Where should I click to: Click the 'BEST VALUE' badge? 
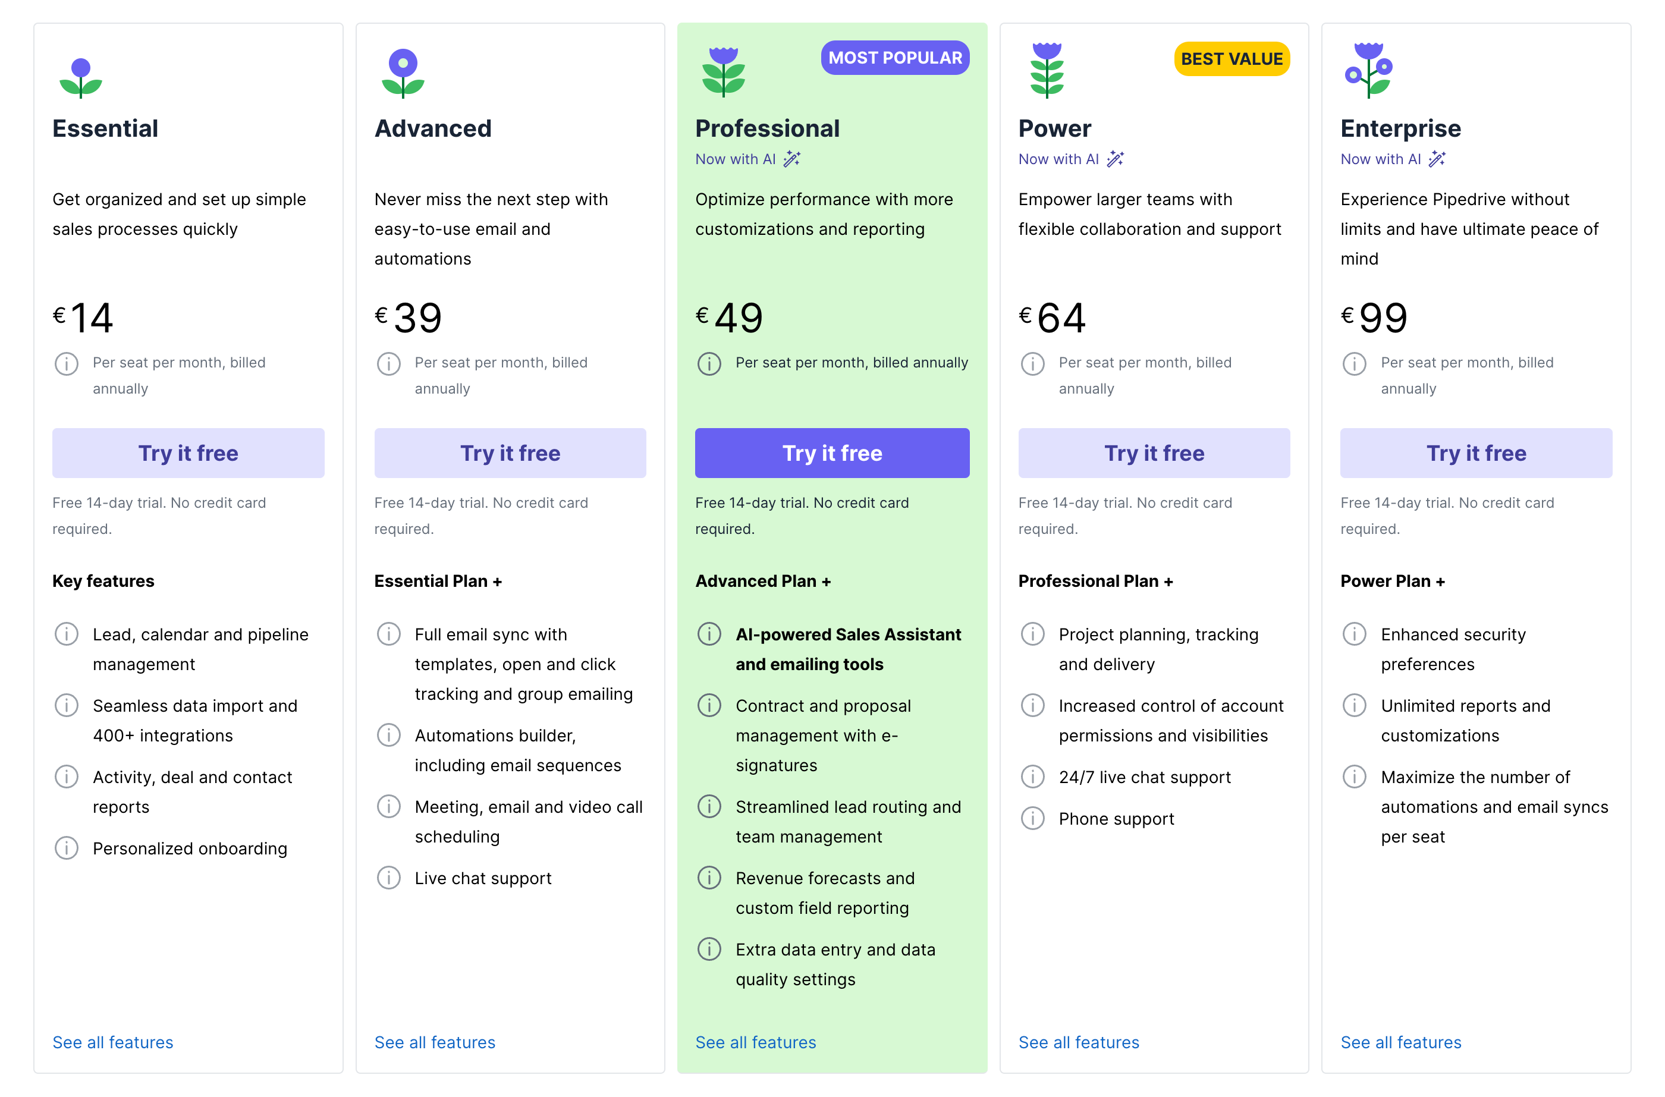(1232, 59)
